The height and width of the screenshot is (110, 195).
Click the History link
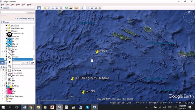click(31, 19)
